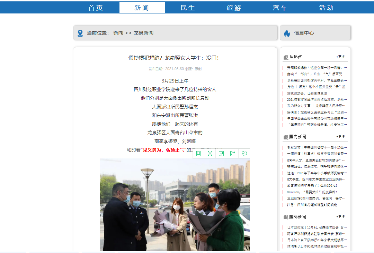Open the 活动 navigation tab
The image size is (374, 253).
click(326, 8)
